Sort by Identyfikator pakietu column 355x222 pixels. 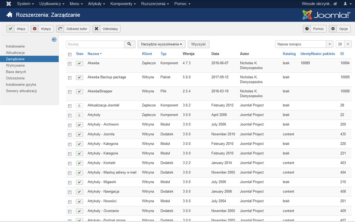click(x=318, y=54)
